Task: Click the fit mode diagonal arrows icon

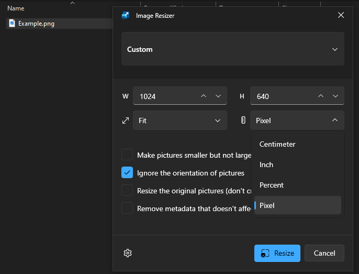Action: pyautogui.click(x=126, y=120)
